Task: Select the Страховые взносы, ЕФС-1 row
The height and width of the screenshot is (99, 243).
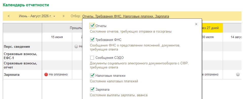Action: pyautogui.click(x=20, y=56)
